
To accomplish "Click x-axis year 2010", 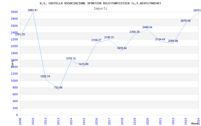I will [33, 121].
